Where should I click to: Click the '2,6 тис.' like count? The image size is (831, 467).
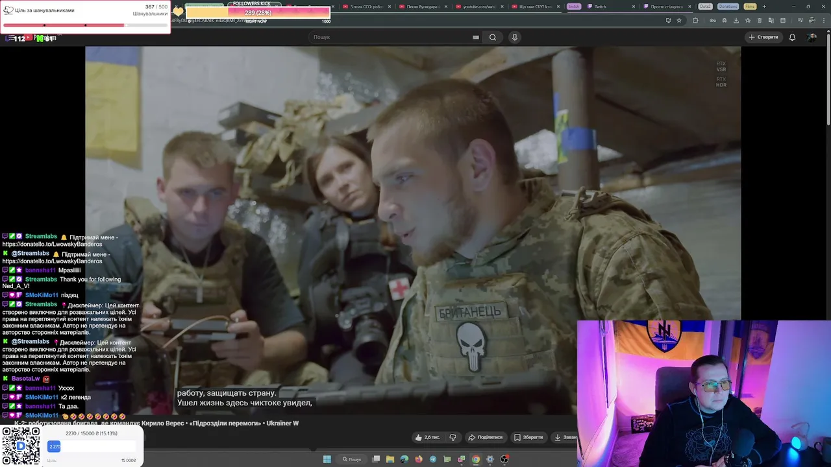[432, 437]
